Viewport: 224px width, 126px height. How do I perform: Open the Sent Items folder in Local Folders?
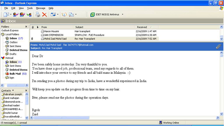pos(15,46)
